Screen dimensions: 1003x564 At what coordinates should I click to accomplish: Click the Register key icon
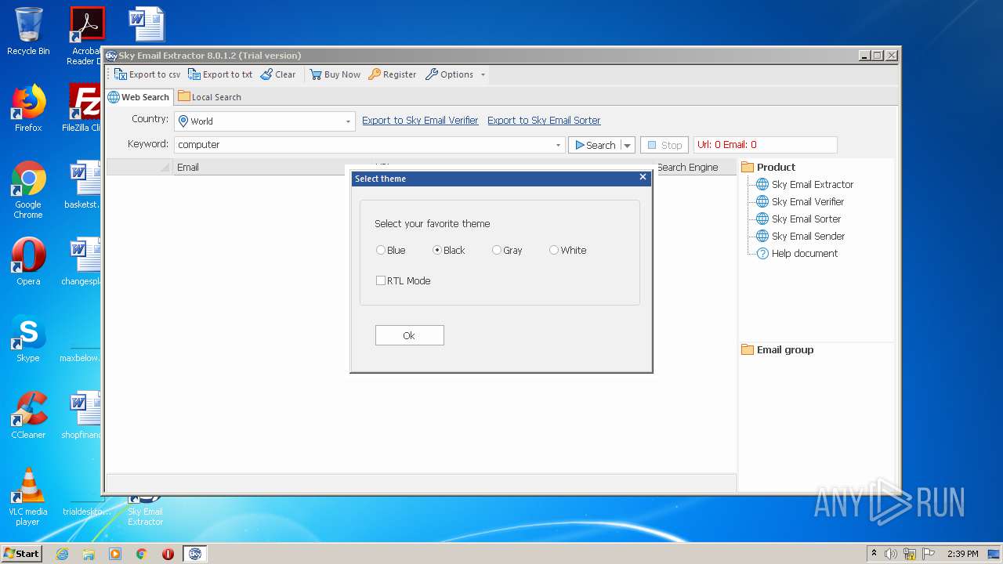[x=375, y=74]
